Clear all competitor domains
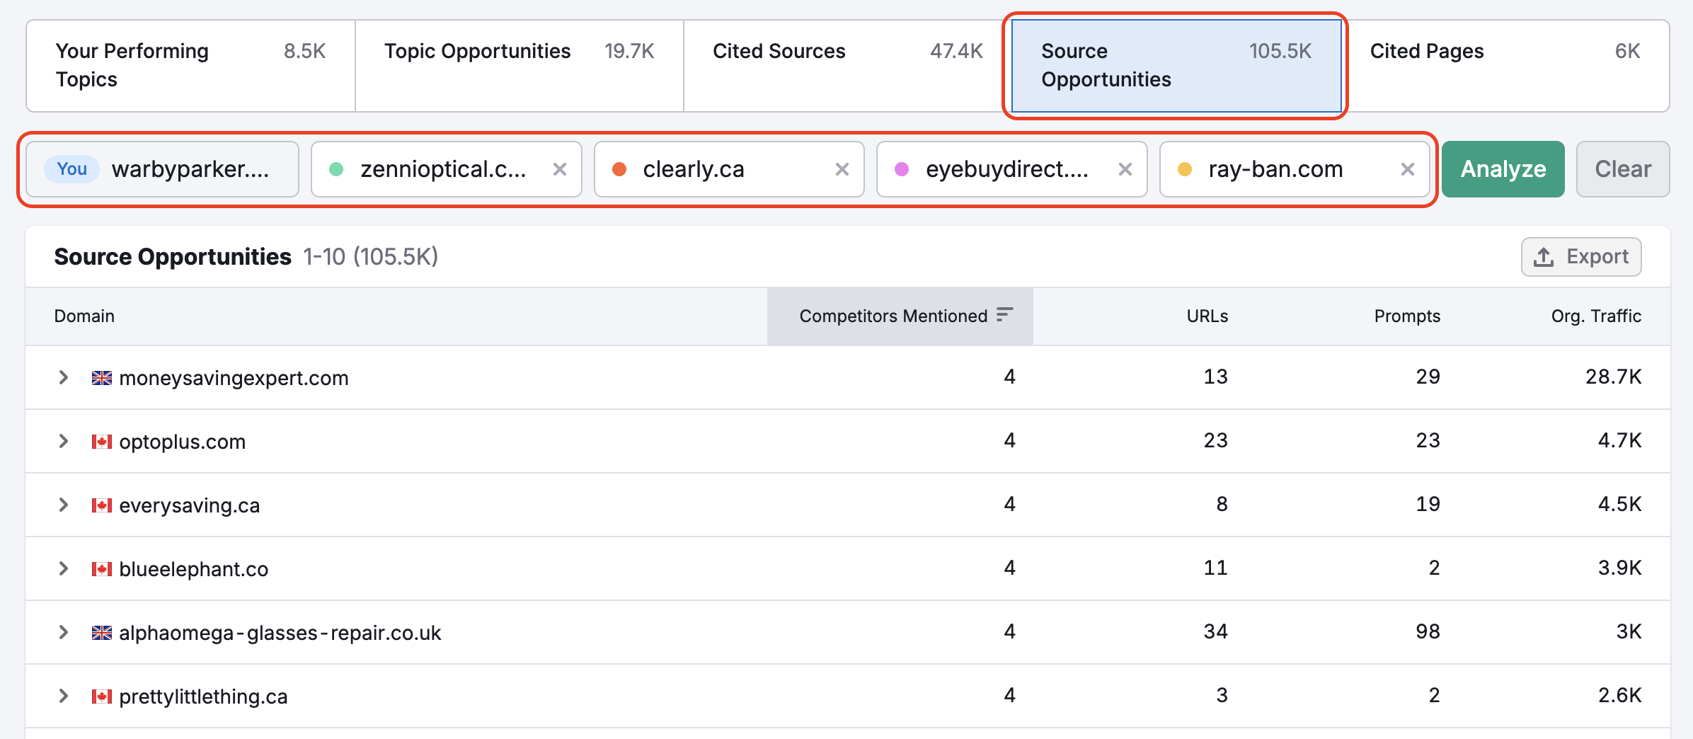The height and width of the screenshot is (739, 1693). click(1622, 169)
